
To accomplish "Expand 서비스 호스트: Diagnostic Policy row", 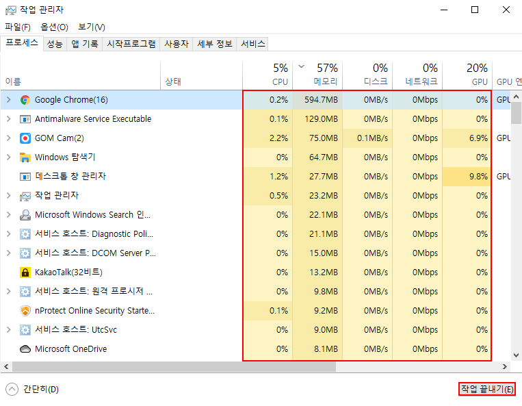I will [9, 233].
